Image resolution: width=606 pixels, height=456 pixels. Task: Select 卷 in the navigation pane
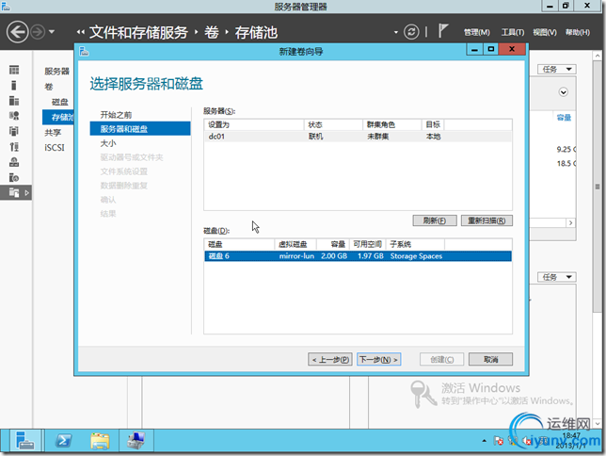pyautogui.click(x=49, y=87)
